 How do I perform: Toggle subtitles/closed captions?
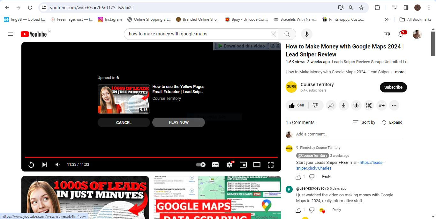point(215,164)
